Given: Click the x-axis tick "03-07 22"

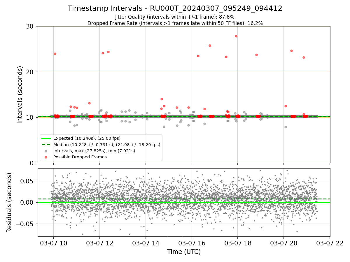Looking at the screenshot, I should tap(330, 243).
